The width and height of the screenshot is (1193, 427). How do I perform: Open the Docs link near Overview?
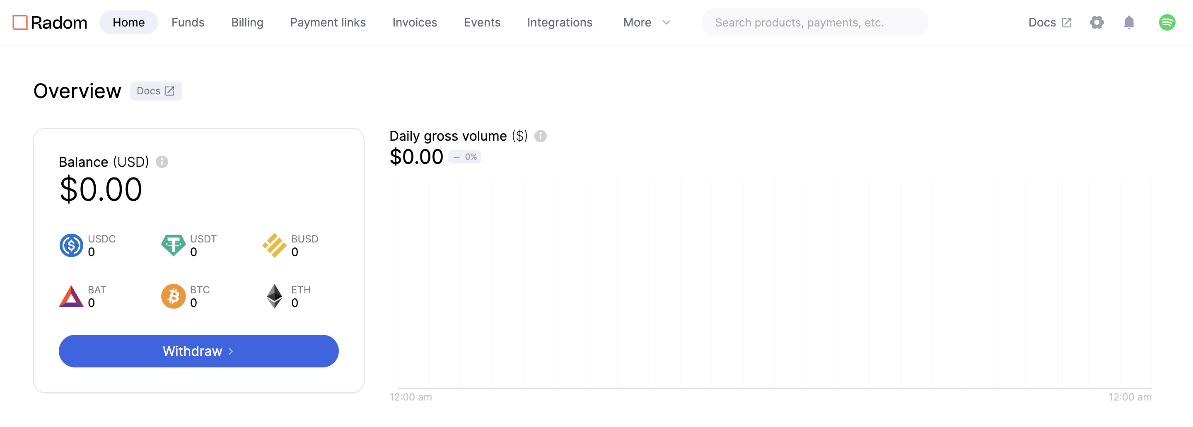tap(156, 91)
